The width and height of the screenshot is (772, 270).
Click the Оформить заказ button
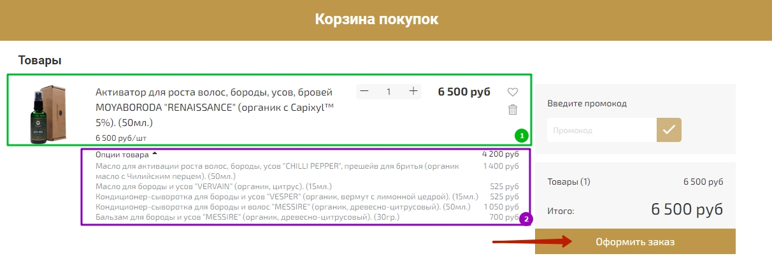coord(635,242)
